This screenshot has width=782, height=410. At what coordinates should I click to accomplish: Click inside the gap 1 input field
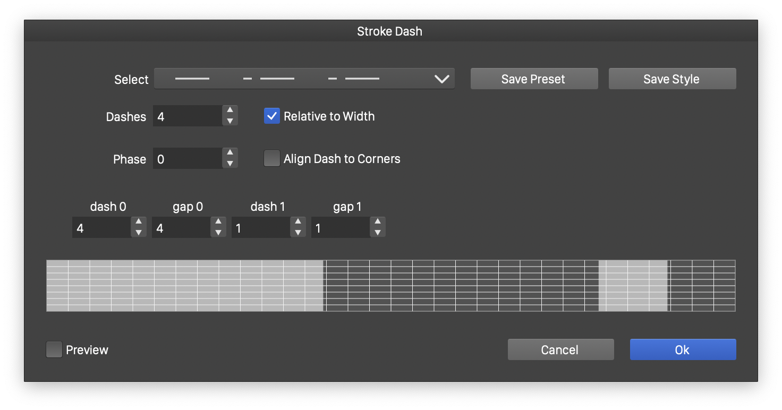(x=340, y=228)
